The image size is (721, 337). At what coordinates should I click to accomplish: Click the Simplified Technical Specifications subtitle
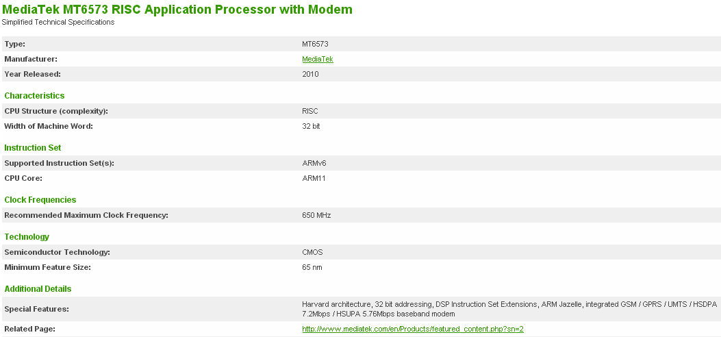(58, 22)
